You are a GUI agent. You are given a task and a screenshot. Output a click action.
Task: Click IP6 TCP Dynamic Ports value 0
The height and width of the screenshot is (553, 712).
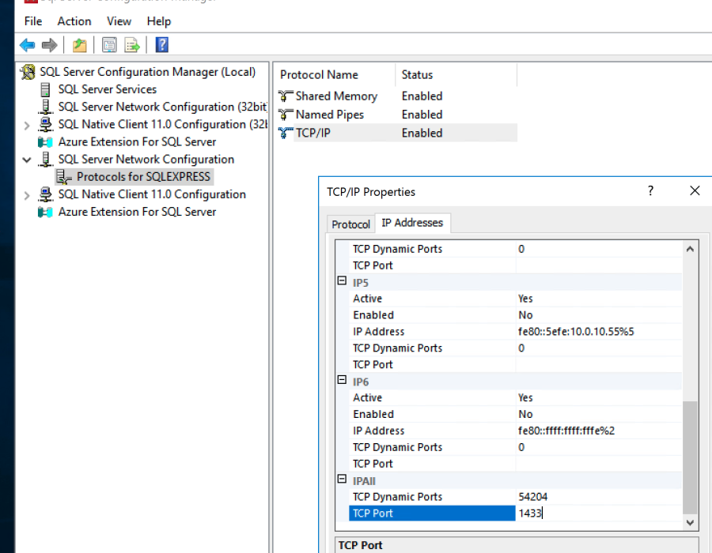521,447
